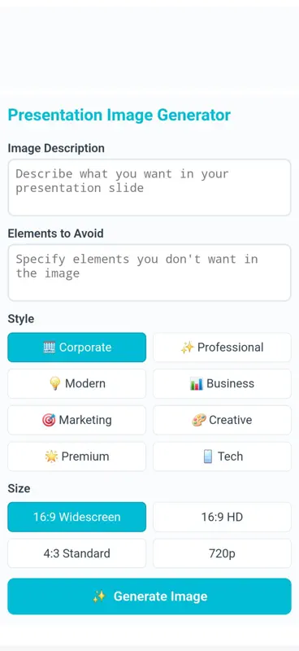
Task: Focus the Image Description text box
Action: 149,188
